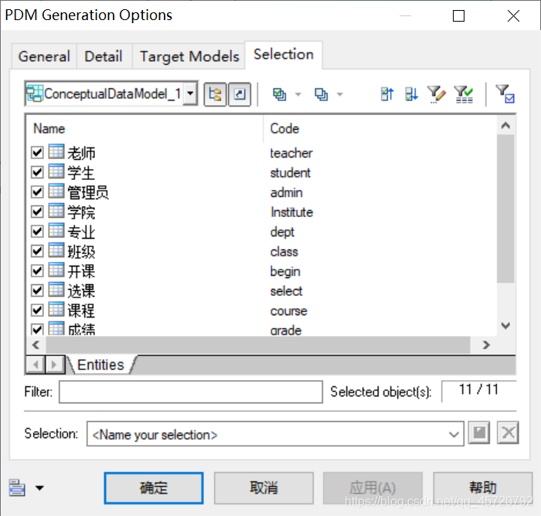Uncheck the 学生 entity checkbox
Image resolution: width=541 pixels, height=516 pixels.
37,172
